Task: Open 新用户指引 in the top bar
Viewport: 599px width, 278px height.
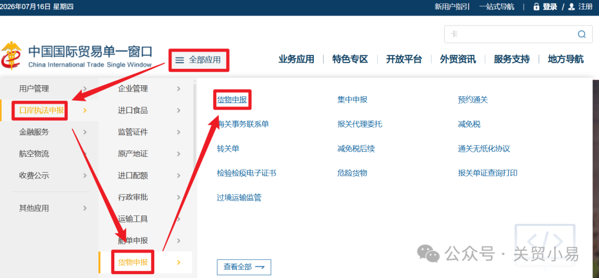Action: (x=452, y=7)
